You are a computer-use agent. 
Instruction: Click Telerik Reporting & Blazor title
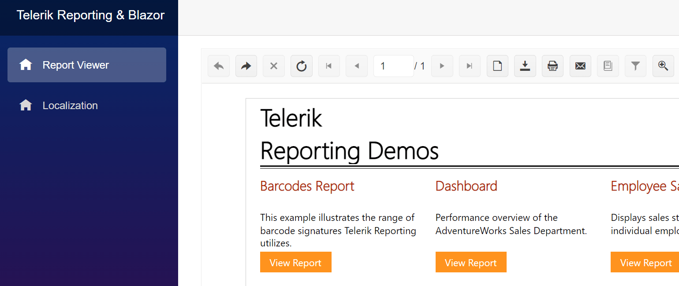[x=90, y=15]
